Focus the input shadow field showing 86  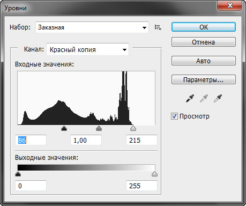(x=31, y=140)
